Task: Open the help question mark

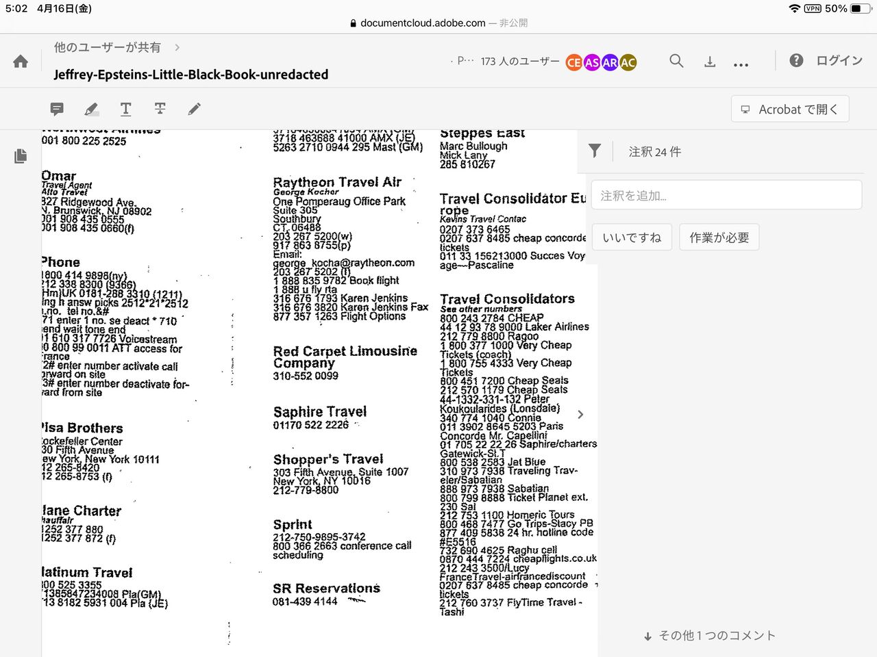Action: pos(796,60)
